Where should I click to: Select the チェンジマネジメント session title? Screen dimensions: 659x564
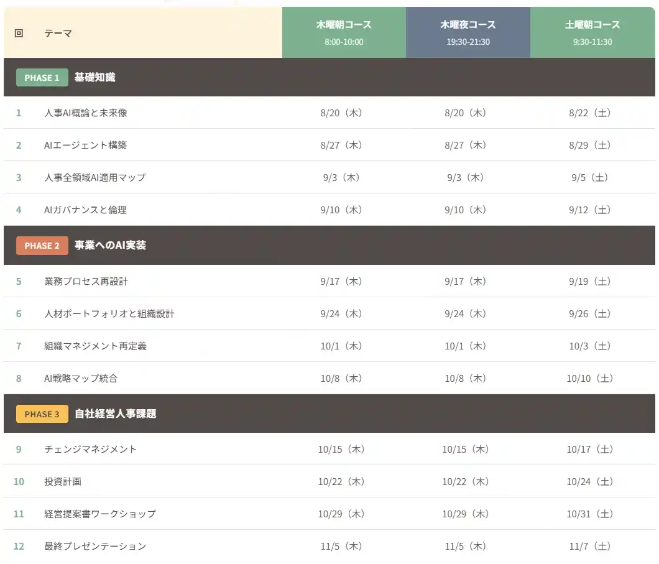pos(91,449)
